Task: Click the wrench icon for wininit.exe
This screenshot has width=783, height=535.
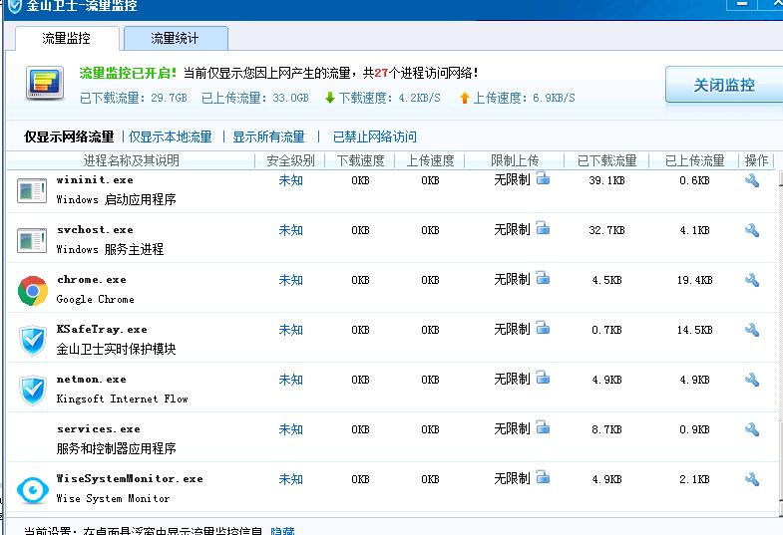Action: click(x=752, y=180)
